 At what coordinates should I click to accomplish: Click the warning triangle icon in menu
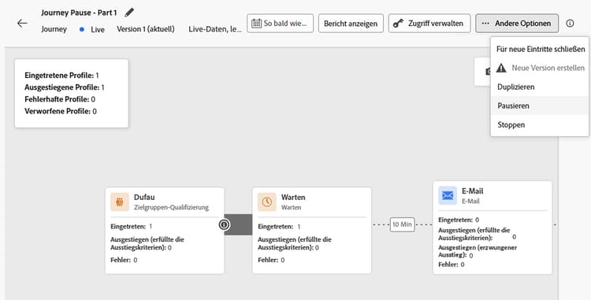pyautogui.click(x=501, y=69)
